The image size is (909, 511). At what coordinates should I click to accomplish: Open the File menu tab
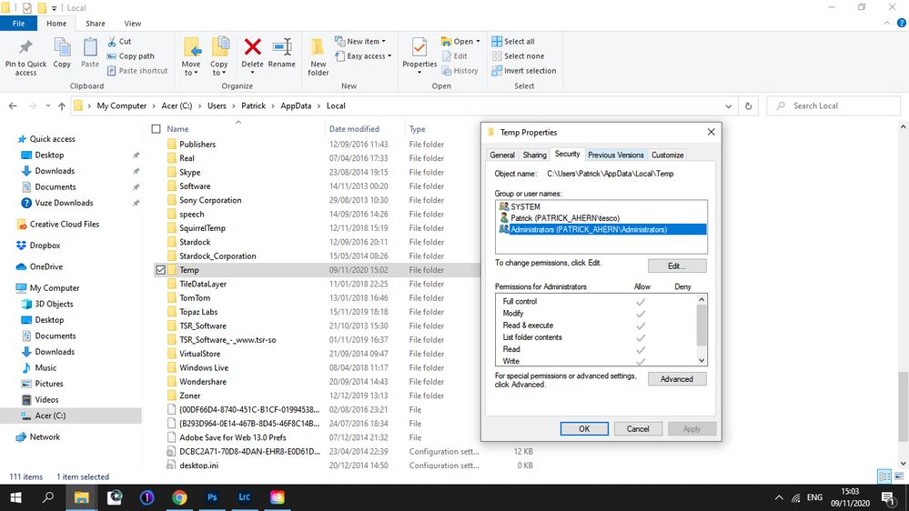18,23
